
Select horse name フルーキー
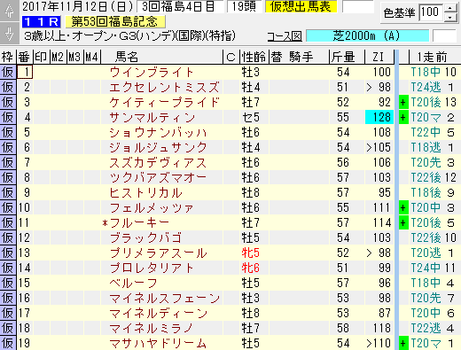click(x=139, y=223)
